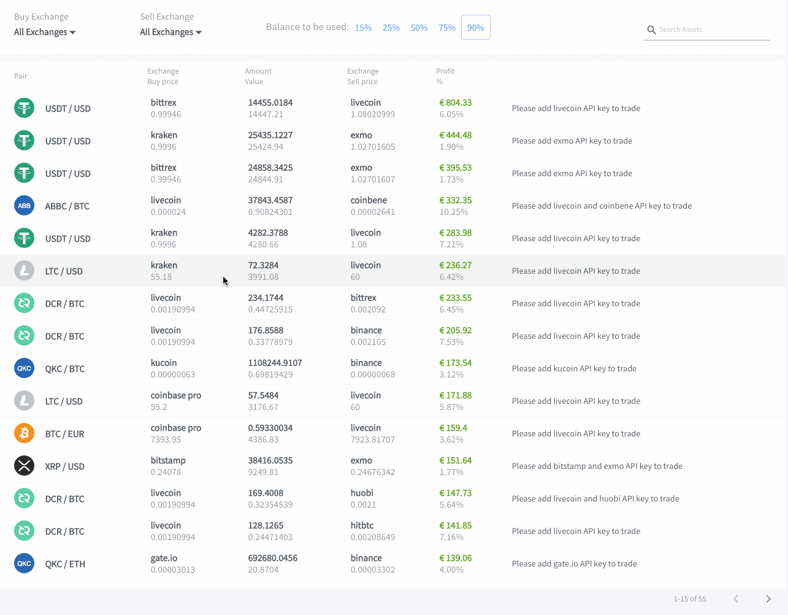This screenshot has width=788, height=615.
Task: Click the Tether icon in bittrex–exmo USDT row
Action: (24, 173)
